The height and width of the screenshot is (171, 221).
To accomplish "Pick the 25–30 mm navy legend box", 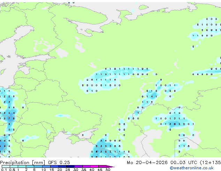I will click(x=70, y=166).
